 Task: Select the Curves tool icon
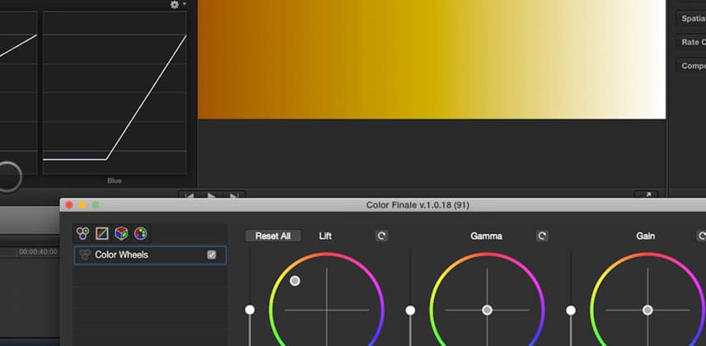102,233
